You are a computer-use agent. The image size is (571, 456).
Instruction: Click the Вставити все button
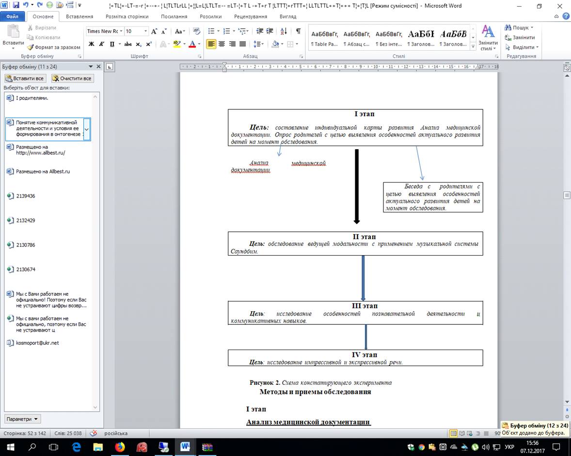pyautogui.click(x=25, y=78)
